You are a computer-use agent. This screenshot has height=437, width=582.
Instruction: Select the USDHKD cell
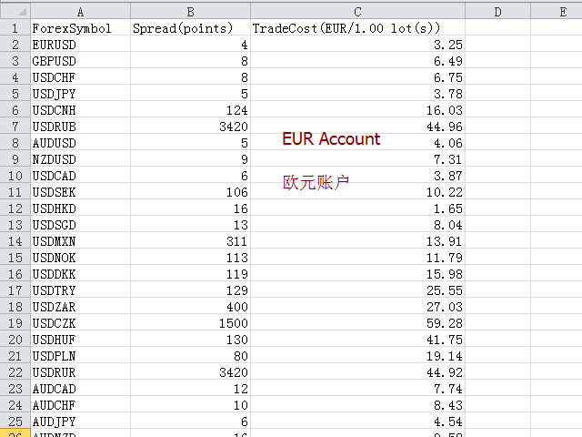pos(81,208)
